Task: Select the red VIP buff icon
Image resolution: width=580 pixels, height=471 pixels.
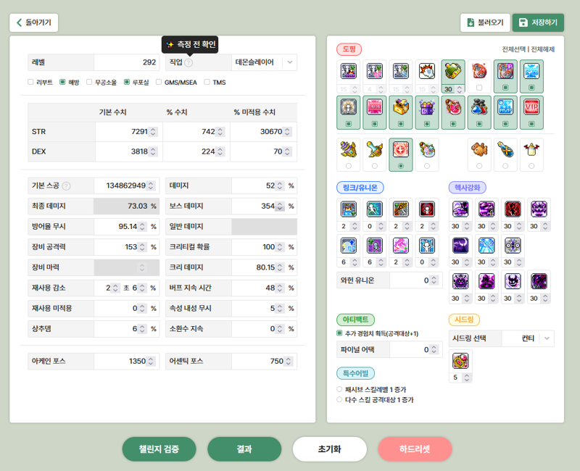Action: [x=531, y=107]
